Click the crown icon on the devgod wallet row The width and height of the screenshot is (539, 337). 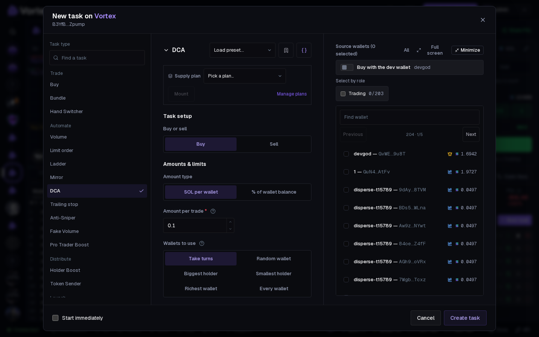450,154
